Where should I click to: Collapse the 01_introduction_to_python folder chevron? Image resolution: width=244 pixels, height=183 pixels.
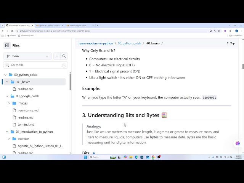(7, 132)
